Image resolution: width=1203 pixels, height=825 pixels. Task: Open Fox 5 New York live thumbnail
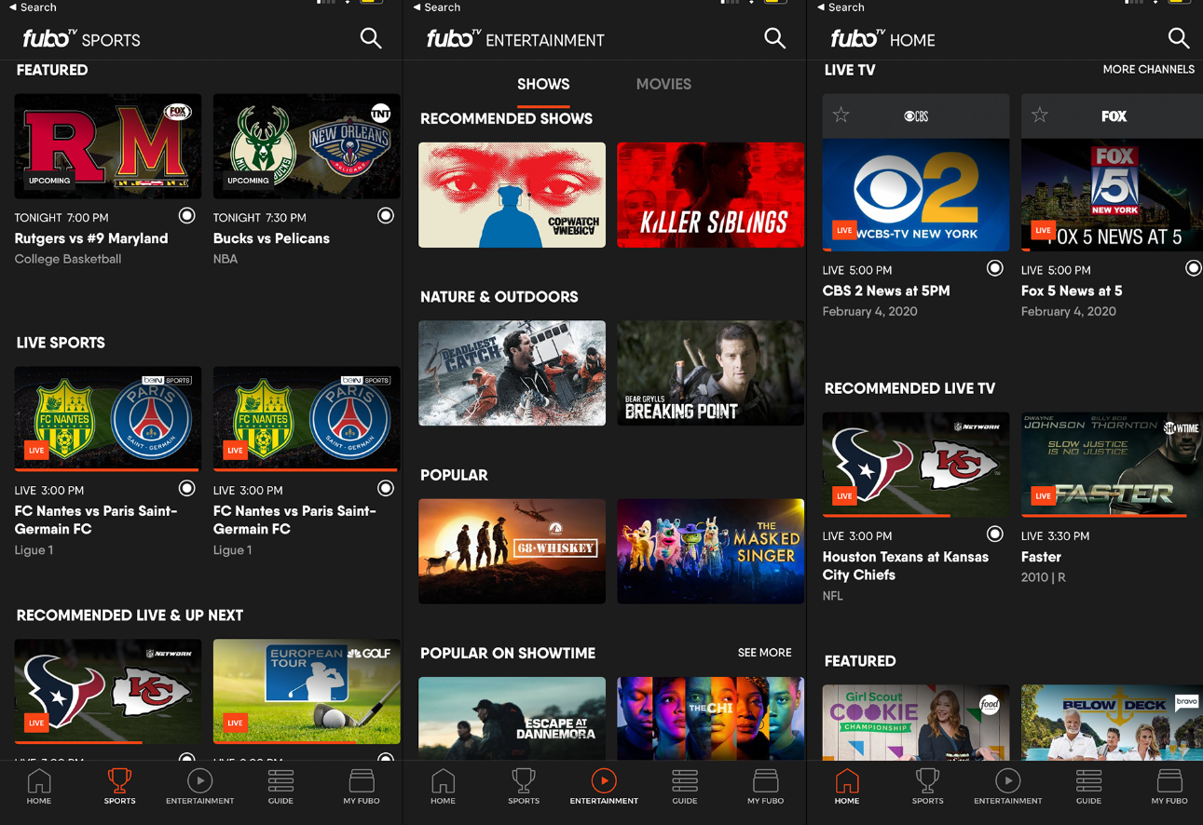tap(1112, 196)
